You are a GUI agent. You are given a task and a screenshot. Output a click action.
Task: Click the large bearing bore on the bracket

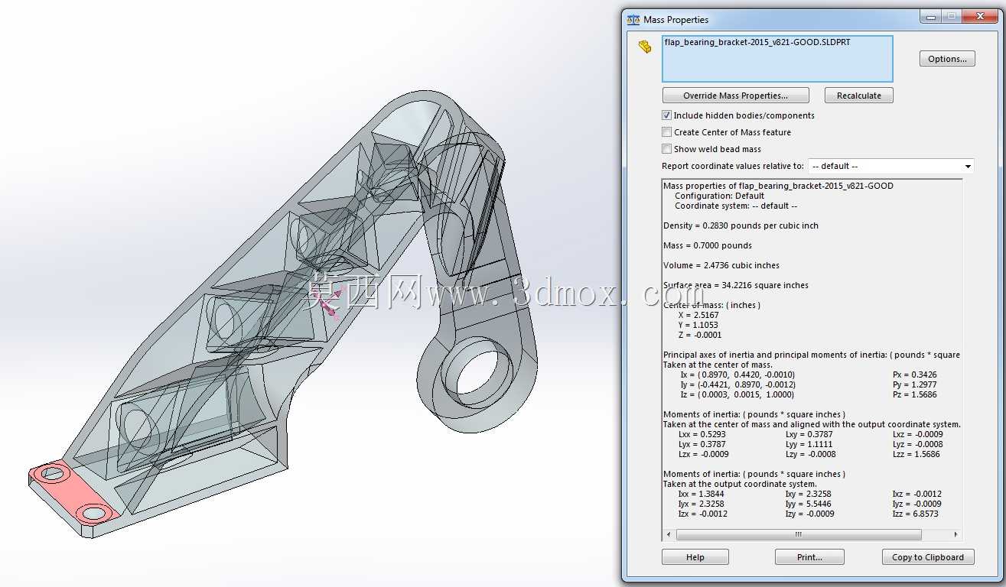[477, 372]
